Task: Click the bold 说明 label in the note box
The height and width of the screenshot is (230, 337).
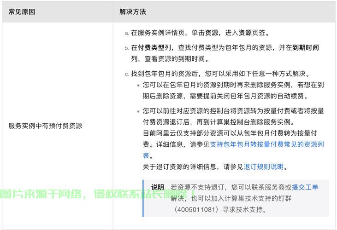Action: 157,187
